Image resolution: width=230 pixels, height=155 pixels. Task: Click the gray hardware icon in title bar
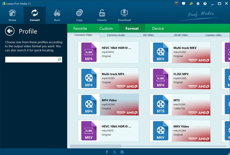177,3
